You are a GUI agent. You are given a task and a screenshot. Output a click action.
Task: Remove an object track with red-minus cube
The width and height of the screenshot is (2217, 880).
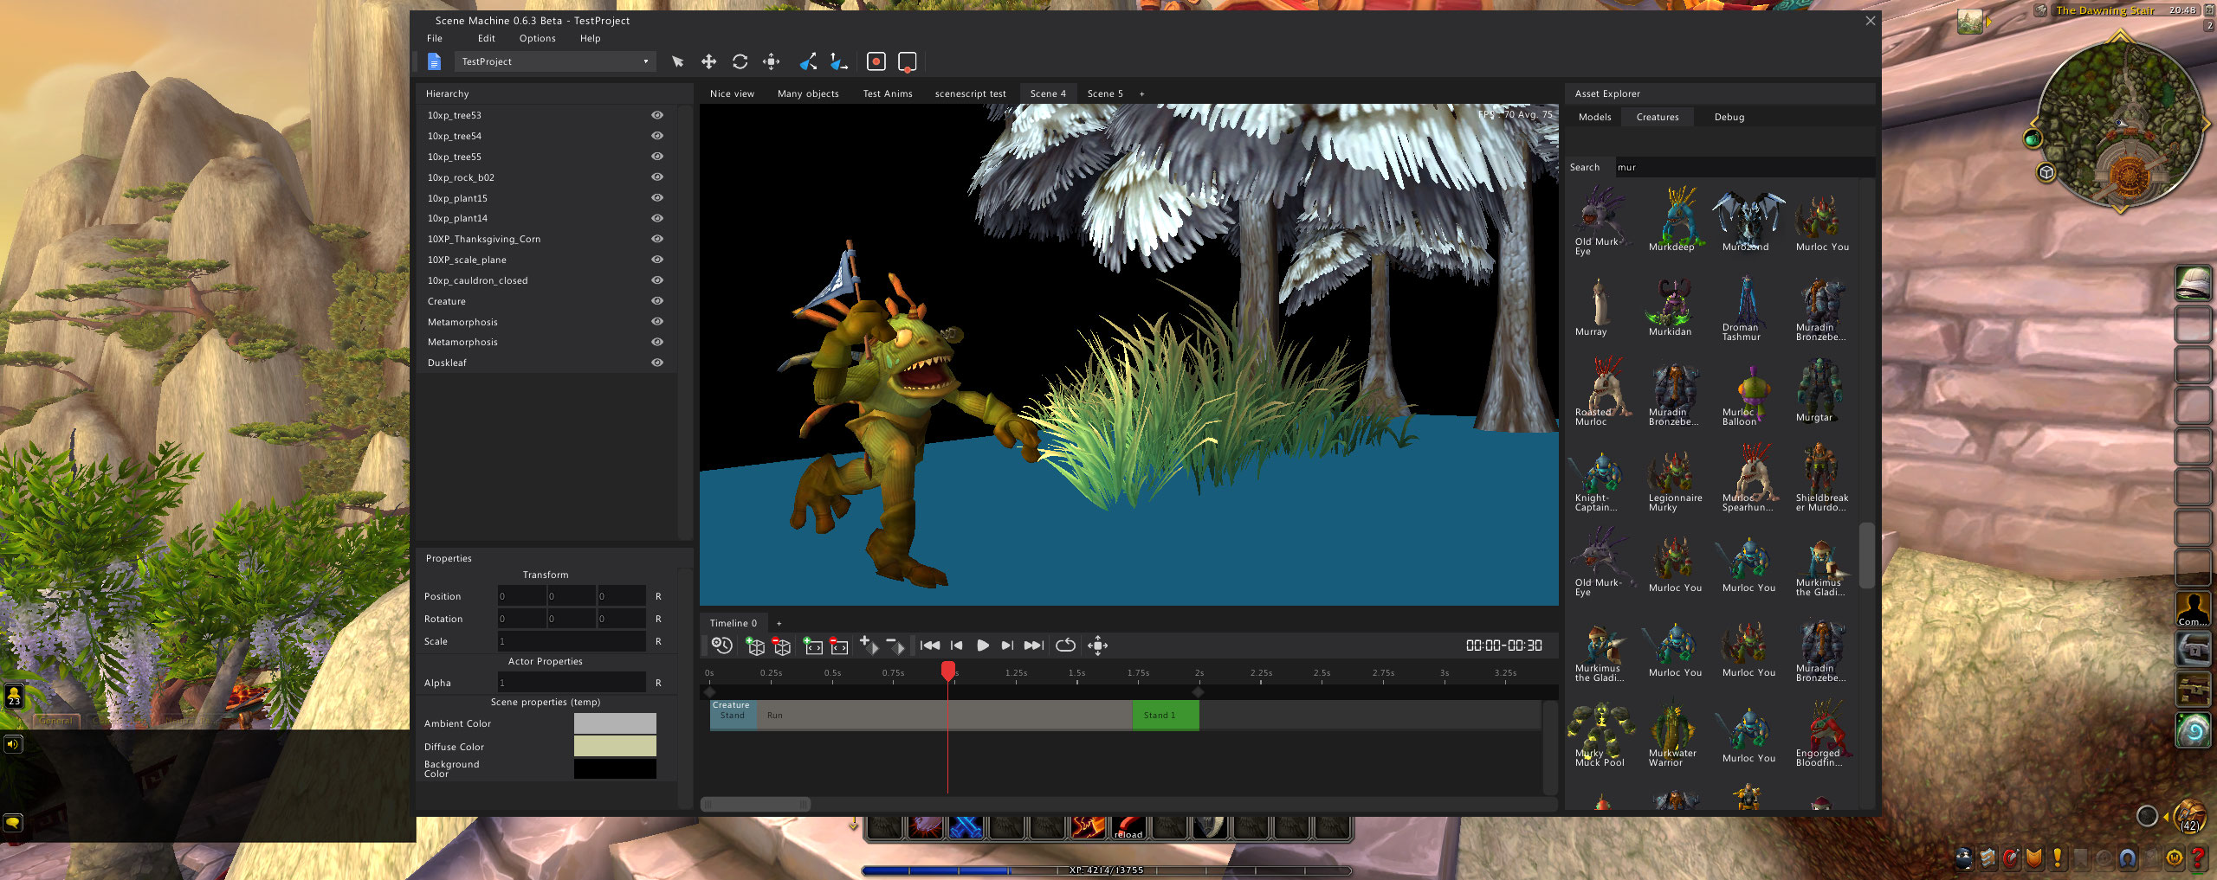pos(781,646)
